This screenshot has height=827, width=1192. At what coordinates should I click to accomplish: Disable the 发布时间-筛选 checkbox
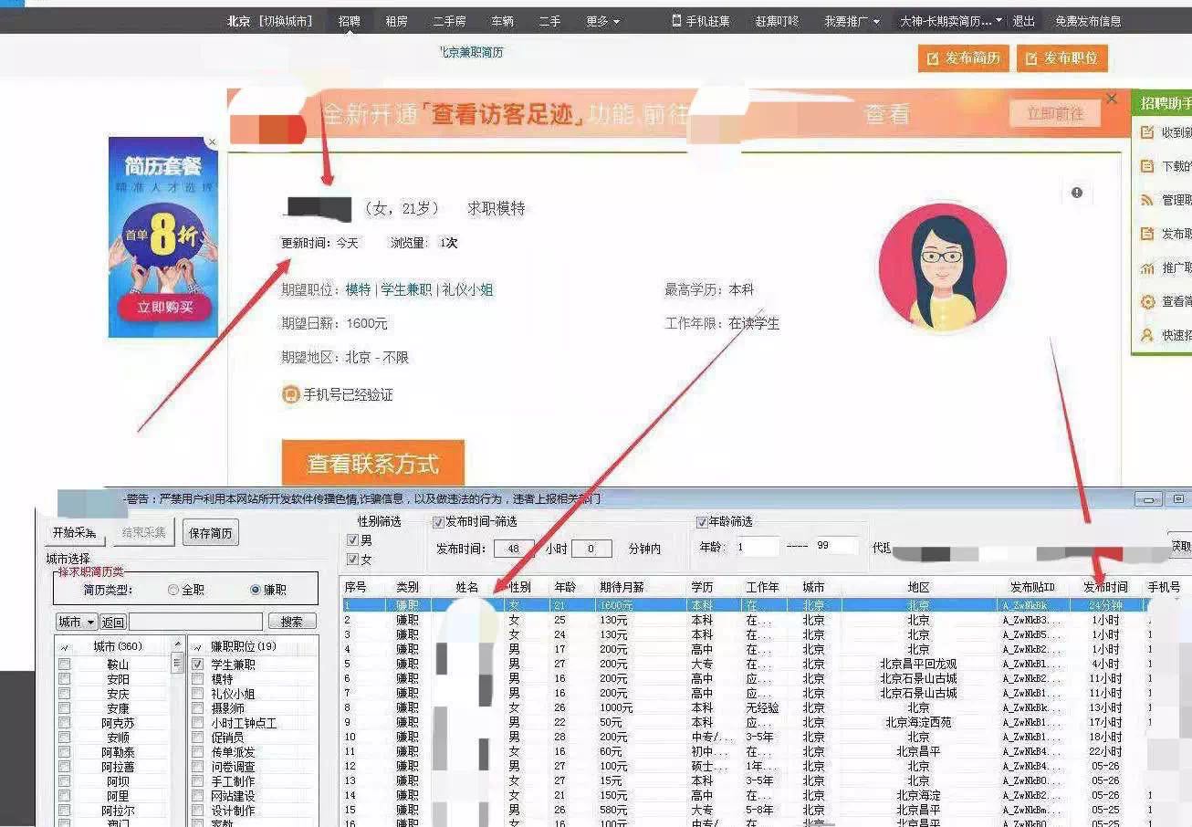click(x=436, y=522)
